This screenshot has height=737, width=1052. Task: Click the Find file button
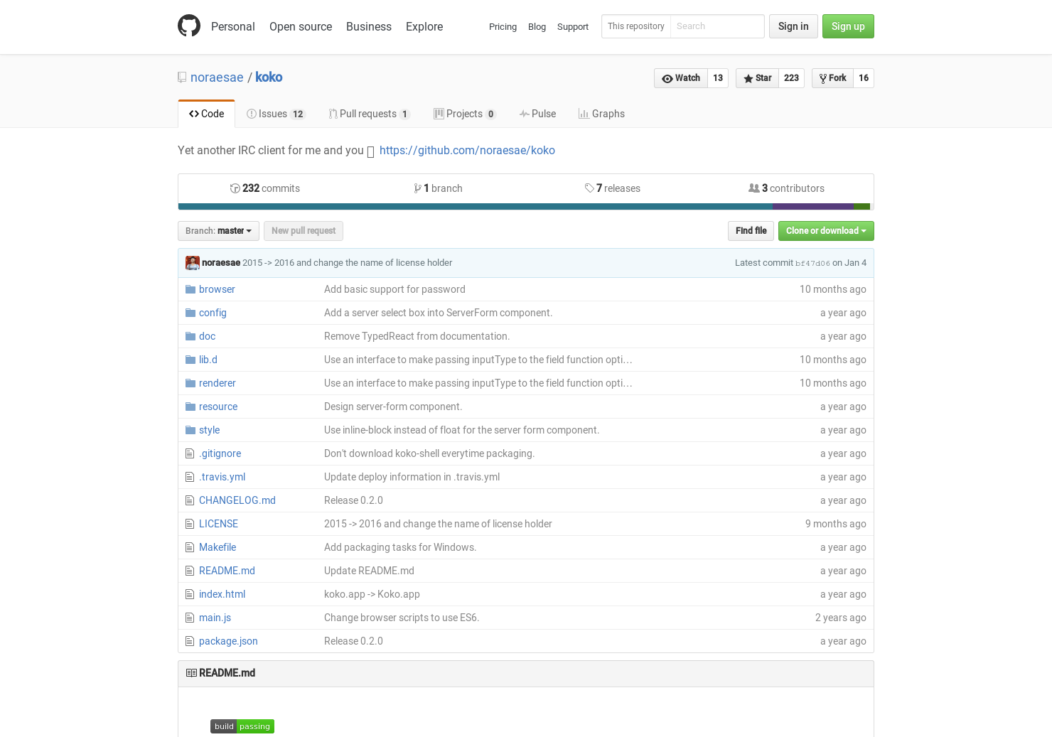751,231
